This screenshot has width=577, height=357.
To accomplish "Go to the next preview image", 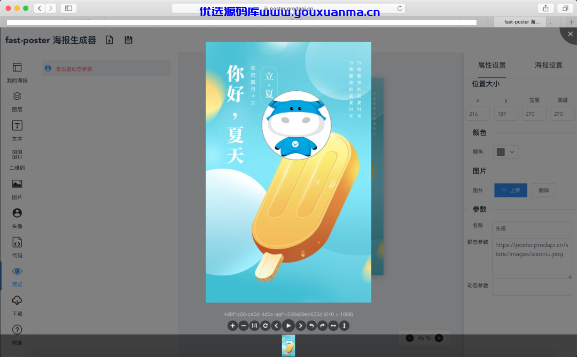I will click(301, 326).
